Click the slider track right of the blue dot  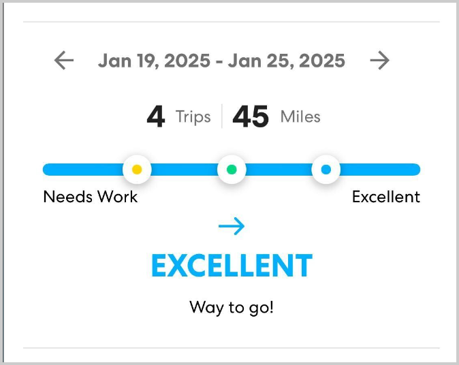(380, 170)
